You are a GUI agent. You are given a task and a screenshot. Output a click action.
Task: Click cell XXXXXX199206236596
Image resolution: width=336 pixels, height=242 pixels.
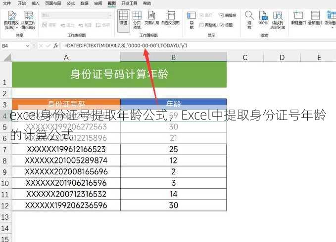[x=66, y=205]
